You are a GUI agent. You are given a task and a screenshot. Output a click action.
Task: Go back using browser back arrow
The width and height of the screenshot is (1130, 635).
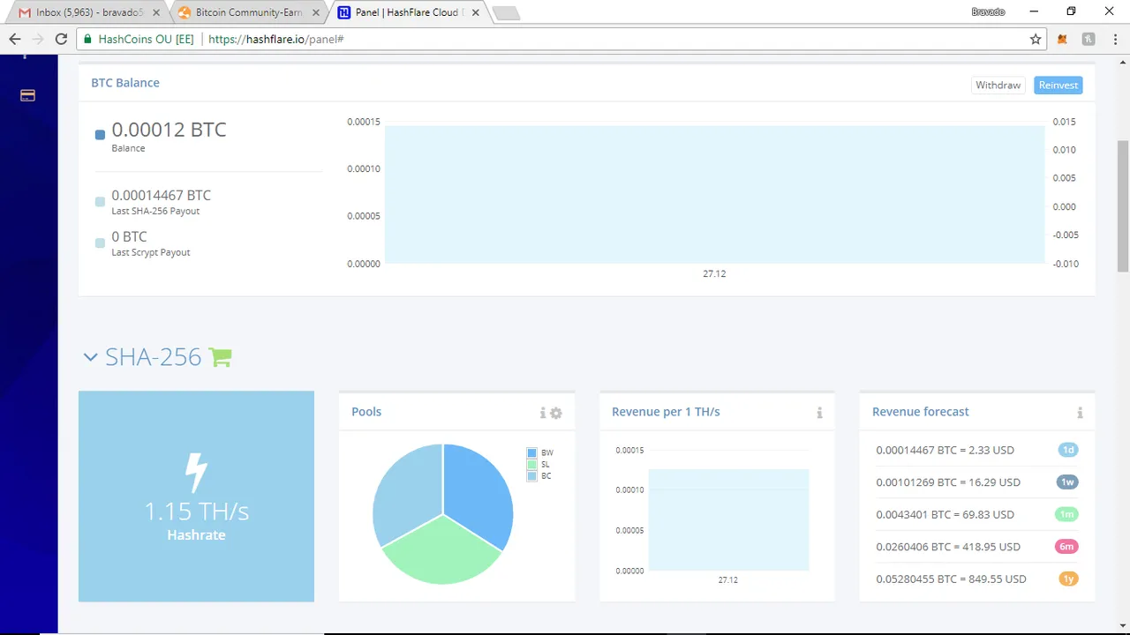tap(14, 39)
